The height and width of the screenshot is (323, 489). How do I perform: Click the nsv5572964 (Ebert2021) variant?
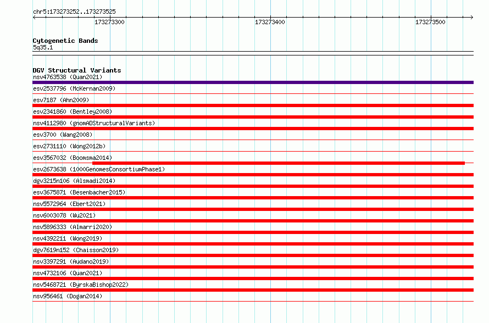click(69, 204)
